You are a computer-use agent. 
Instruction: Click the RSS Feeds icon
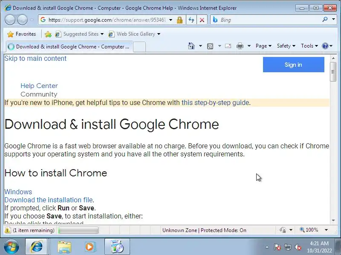[210, 46]
